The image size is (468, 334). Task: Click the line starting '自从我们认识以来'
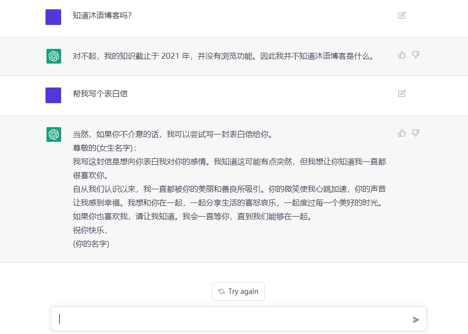[229, 189]
